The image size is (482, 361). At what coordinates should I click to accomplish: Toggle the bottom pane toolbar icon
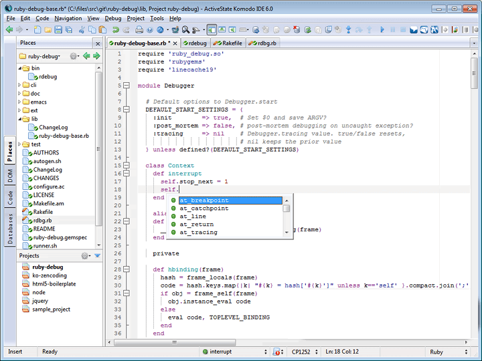(222, 30)
